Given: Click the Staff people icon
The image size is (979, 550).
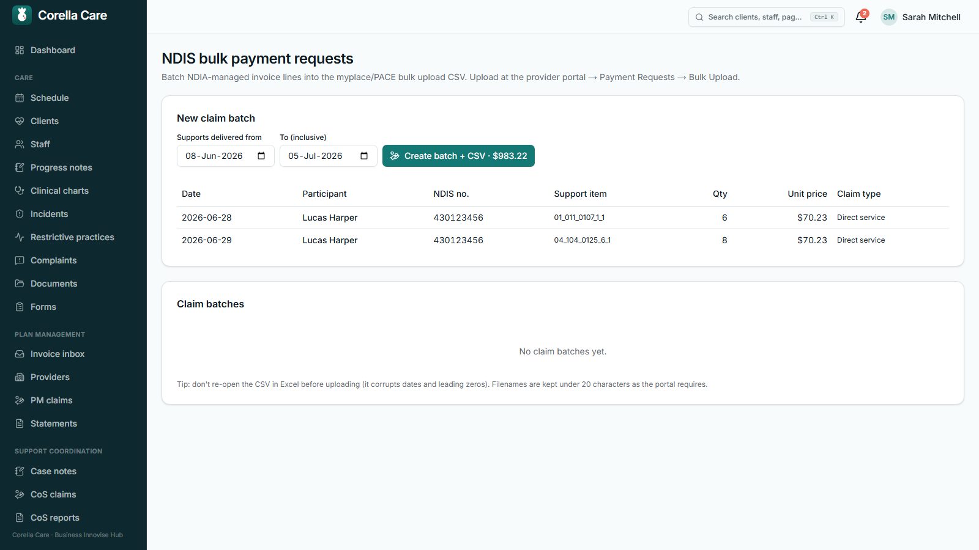Looking at the screenshot, I should 20,144.
